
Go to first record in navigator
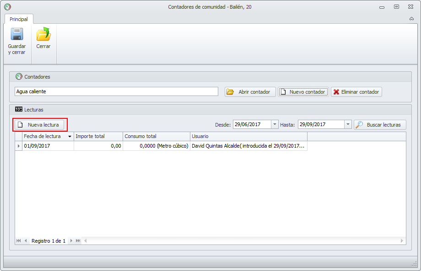(18, 241)
